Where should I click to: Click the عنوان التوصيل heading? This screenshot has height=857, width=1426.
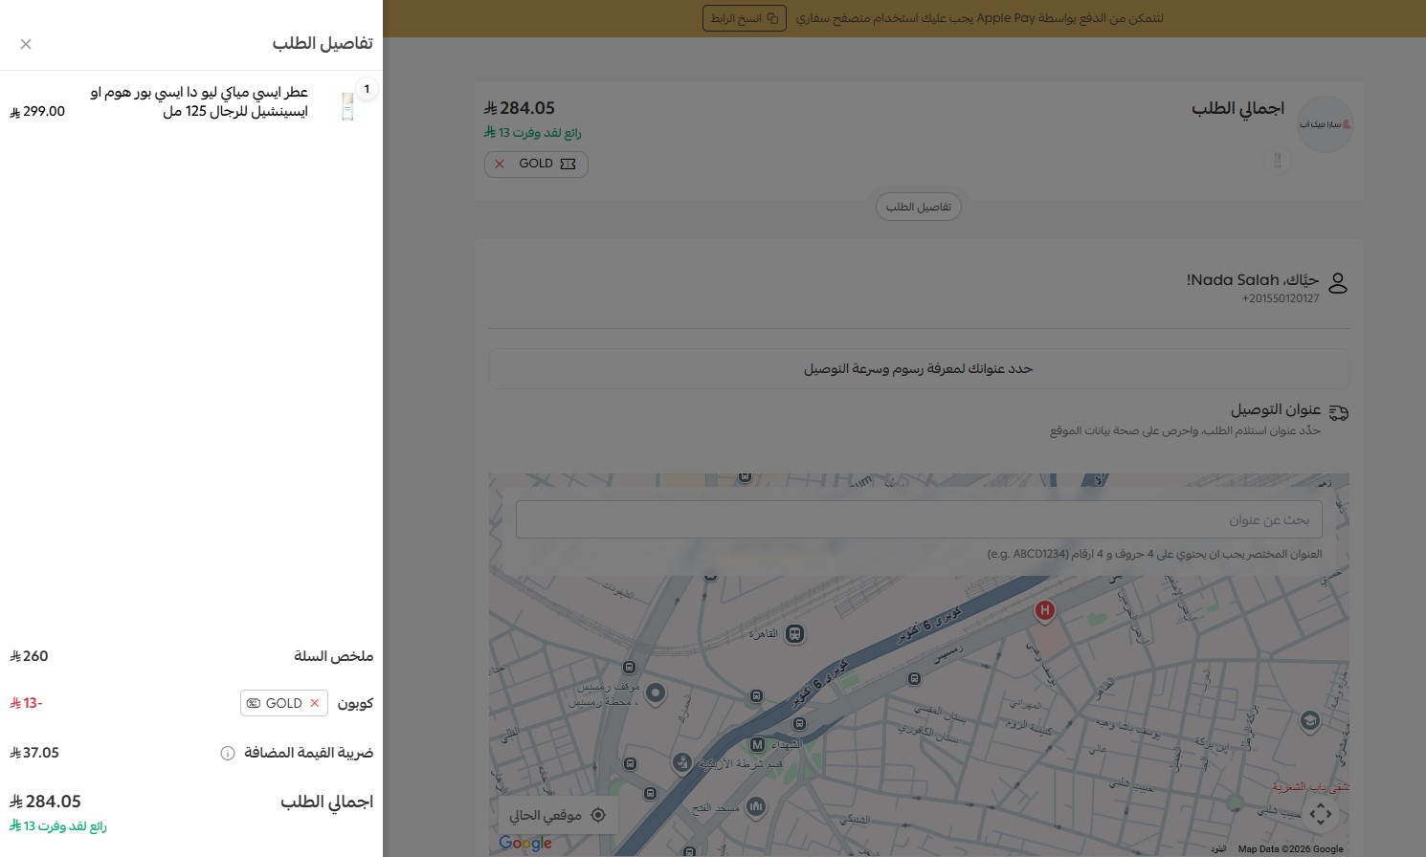click(x=1276, y=409)
